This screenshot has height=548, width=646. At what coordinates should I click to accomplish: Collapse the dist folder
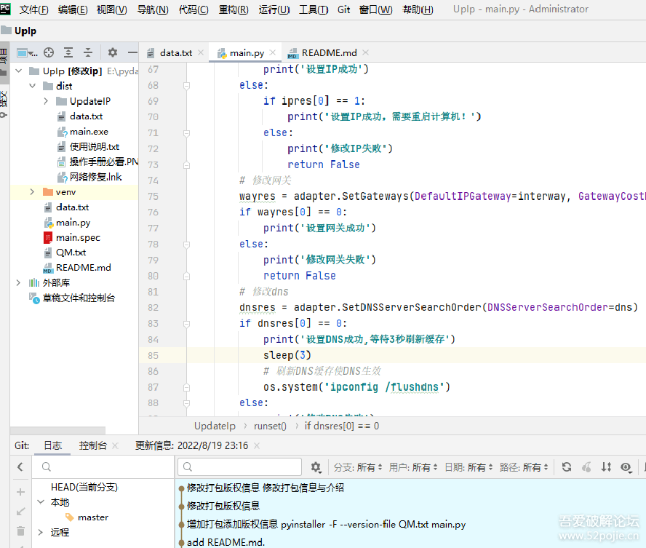(x=33, y=86)
